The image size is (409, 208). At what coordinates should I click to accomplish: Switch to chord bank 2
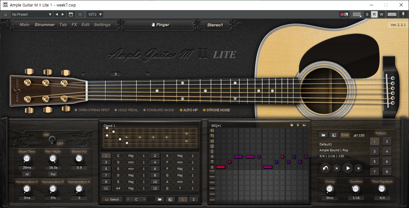tap(193, 200)
